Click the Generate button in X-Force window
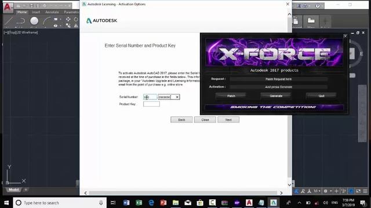This screenshot has width=371, height=208. pos(276,96)
